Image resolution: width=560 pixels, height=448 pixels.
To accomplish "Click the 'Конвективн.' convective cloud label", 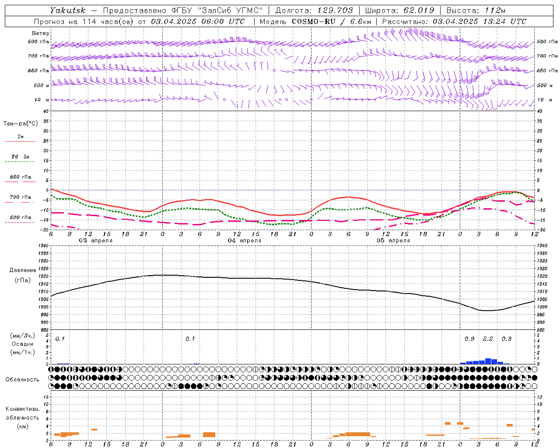I will click(x=22, y=409).
